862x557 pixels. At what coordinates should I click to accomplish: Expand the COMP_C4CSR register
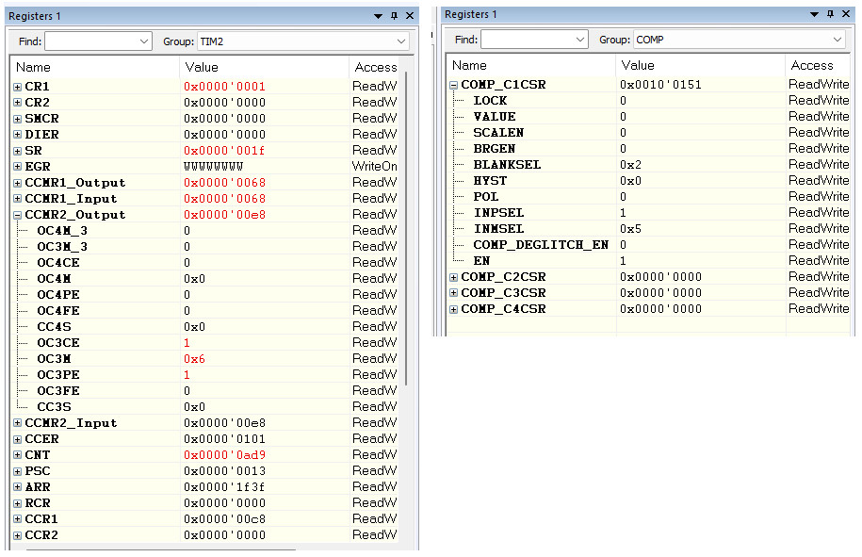pyautogui.click(x=455, y=308)
